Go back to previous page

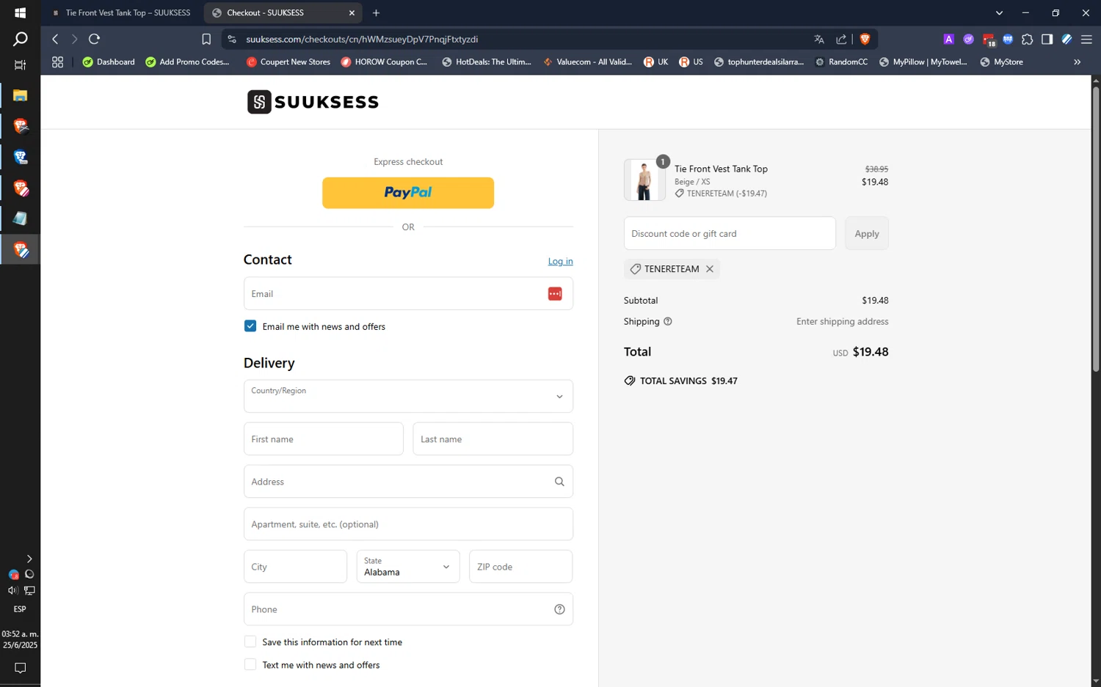click(55, 39)
